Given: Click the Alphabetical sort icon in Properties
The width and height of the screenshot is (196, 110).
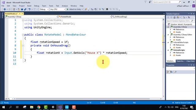Looking at the screenshot, I should [171, 72].
